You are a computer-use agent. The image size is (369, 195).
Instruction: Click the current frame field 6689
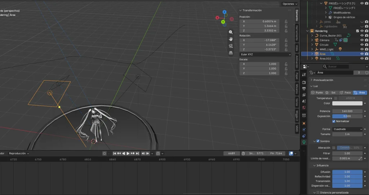(231, 153)
